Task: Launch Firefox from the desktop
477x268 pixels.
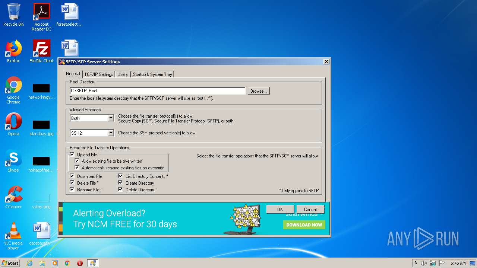Action: pyautogui.click(x=13, y=51)
